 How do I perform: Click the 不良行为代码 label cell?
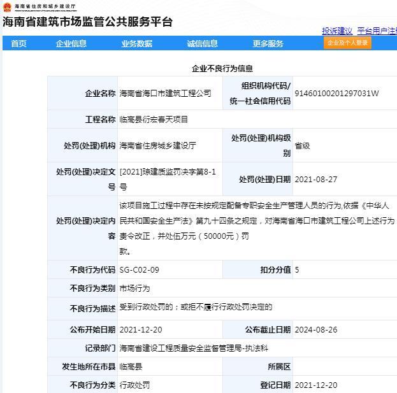pos(83,269)
